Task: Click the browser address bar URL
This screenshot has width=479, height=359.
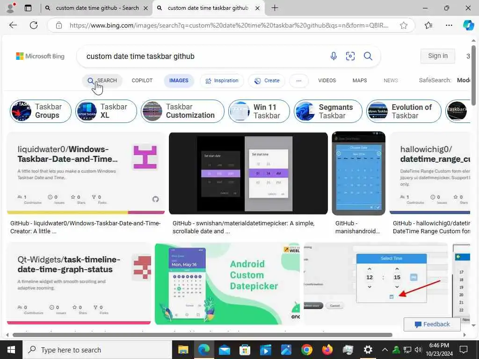Action: [x=229, y=25]
